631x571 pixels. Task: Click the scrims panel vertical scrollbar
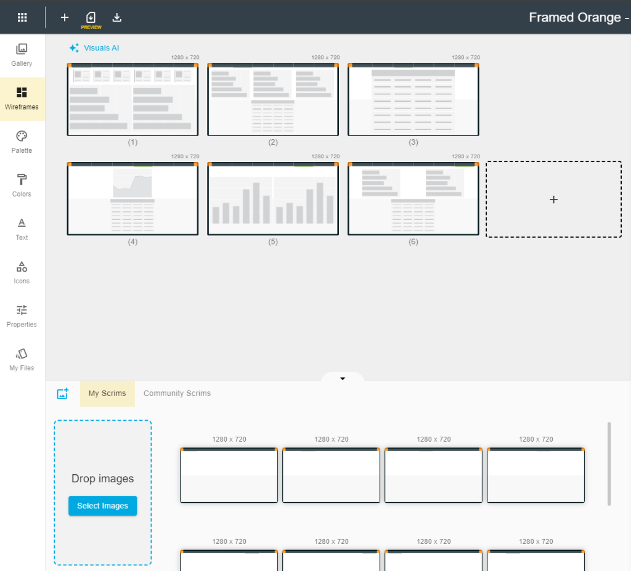(x=609, y=464)
